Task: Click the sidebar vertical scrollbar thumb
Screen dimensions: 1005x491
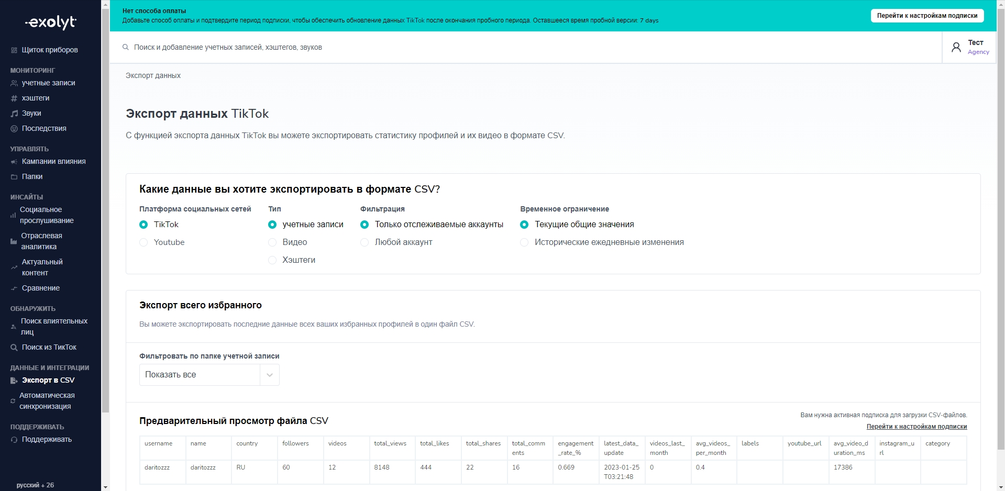Action: coord(105,209)
